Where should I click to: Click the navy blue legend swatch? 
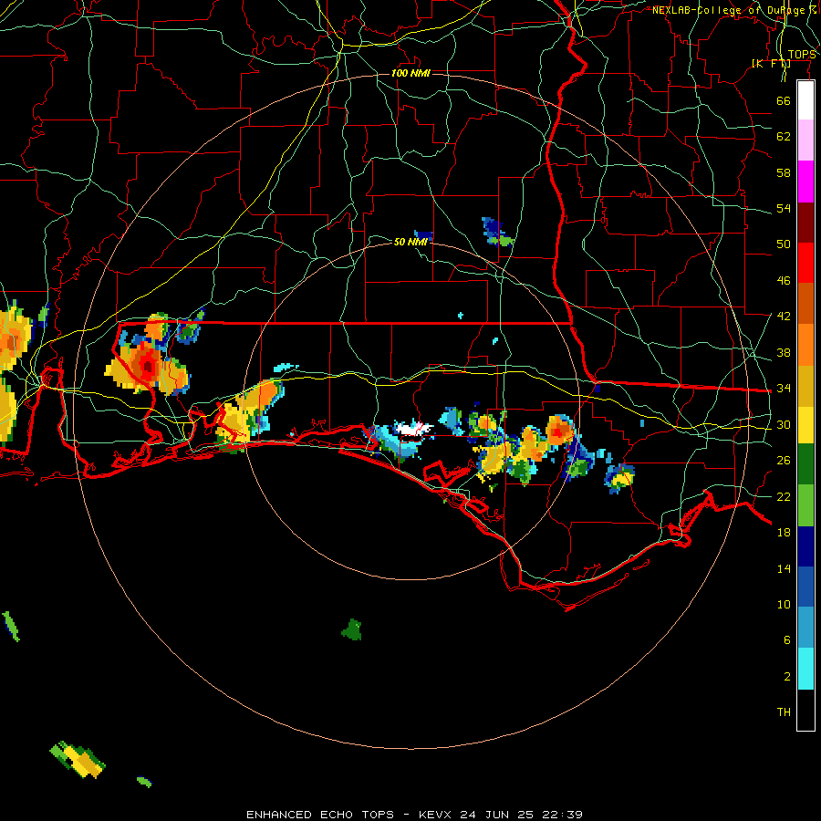(805, 546)
